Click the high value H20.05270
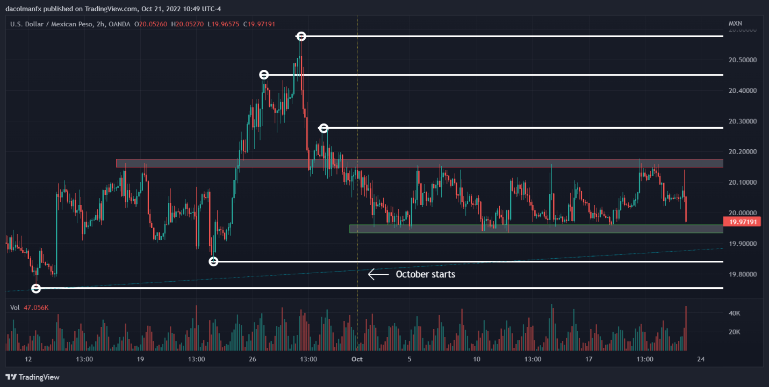This screenshot has width=769, height=387. point(187,24)
